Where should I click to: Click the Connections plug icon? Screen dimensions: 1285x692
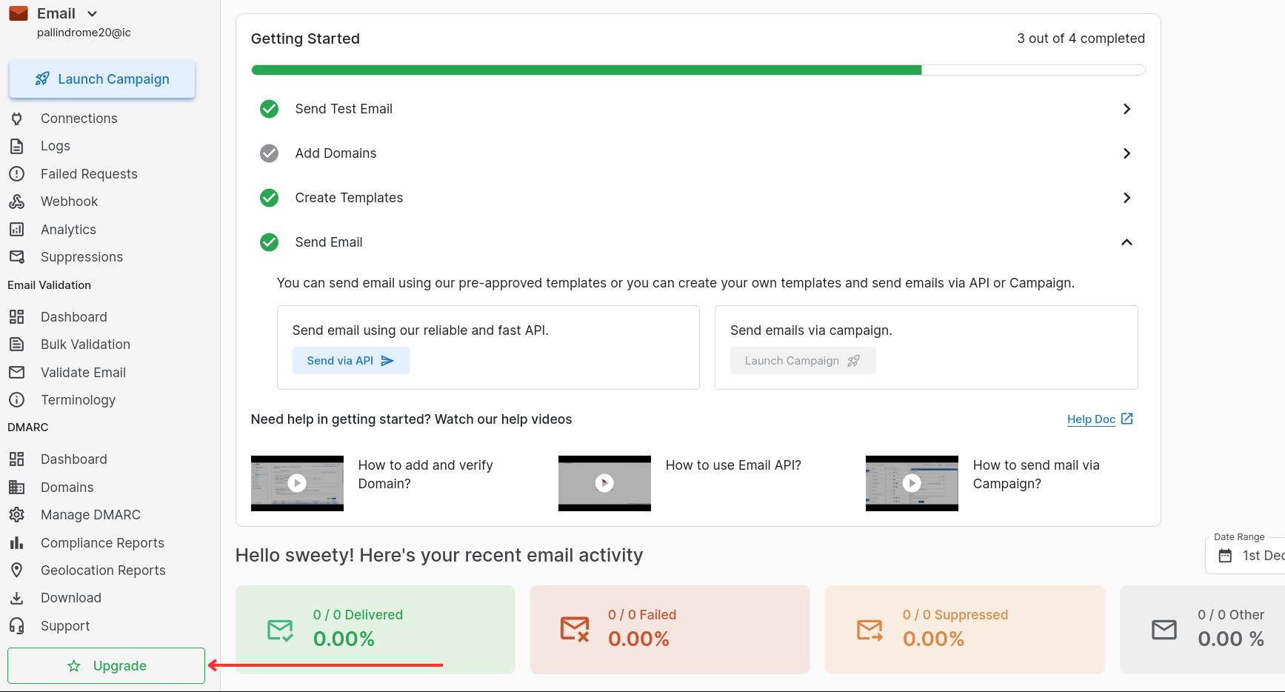pyautogui.click(x=16, y=119)
